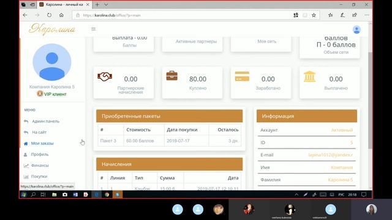Click the Информация panel header
Screen dimensions: 392x220
[x=307, y=116]
